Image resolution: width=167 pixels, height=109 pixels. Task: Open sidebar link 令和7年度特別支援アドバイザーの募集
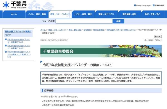19,41
